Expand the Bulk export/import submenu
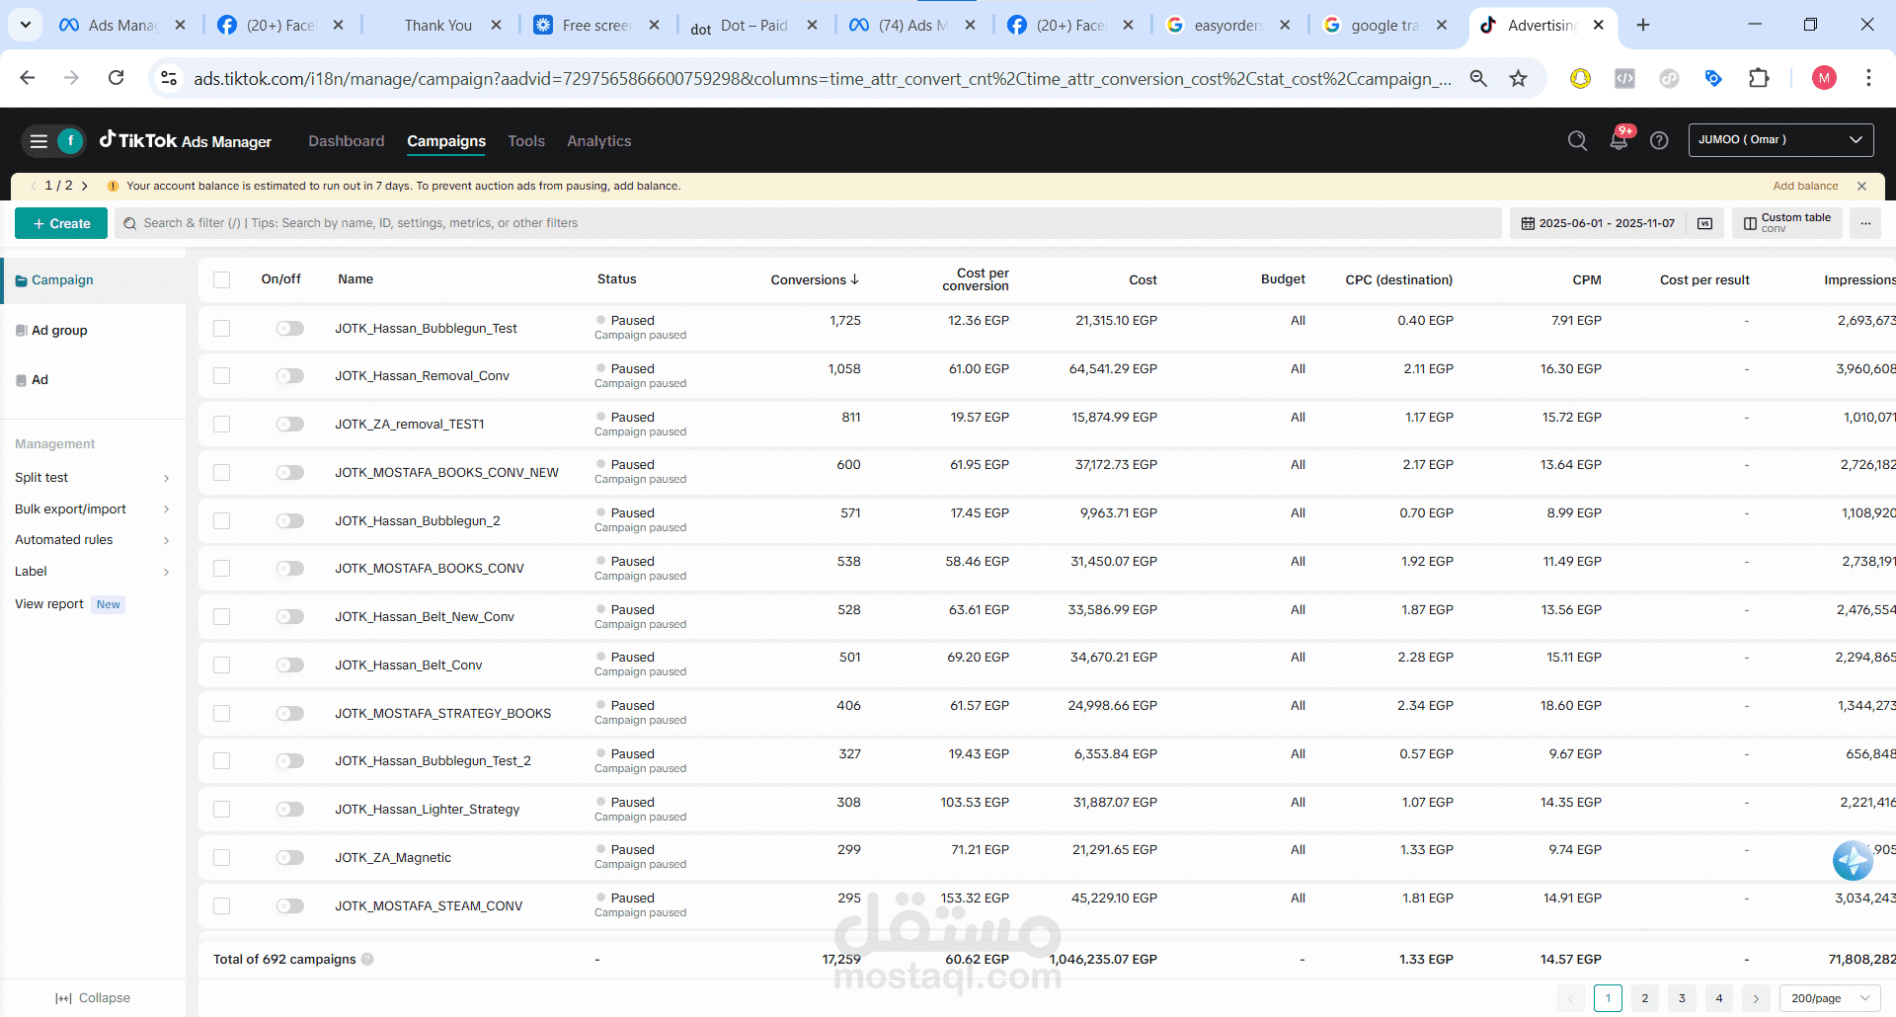This screenshot has height=1017, width=1896. tap(92, 509)
